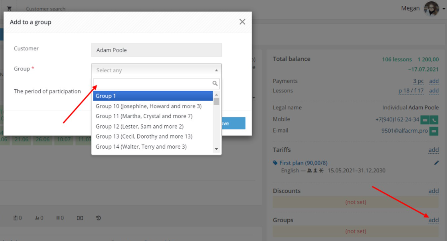The width and height of the screenshot is (447, 241).
Task: Edit tariff with the pencil icon
Action: (436, 163)
